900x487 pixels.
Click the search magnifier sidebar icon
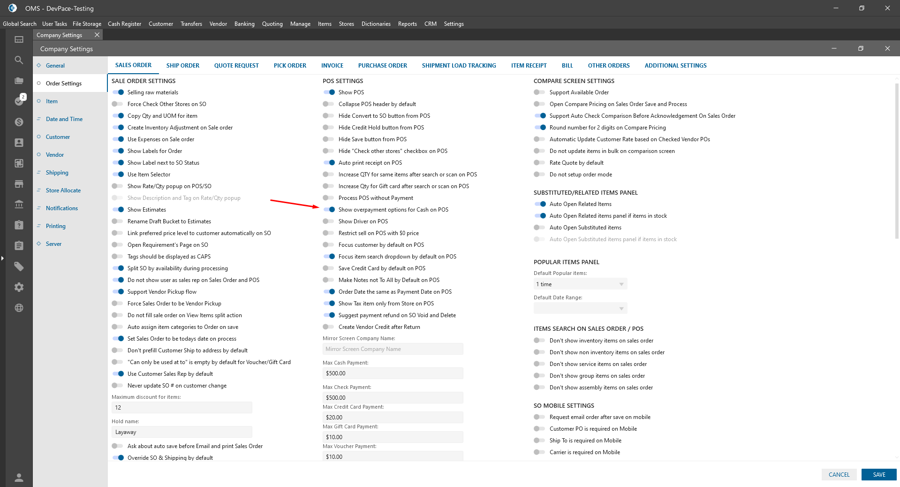point(19,60)
